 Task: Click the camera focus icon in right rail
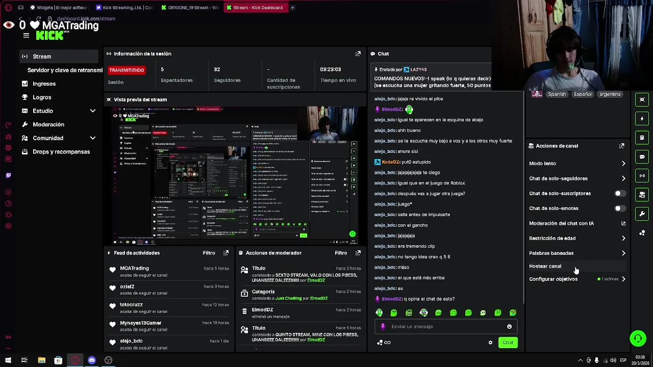(x=642, y=99)
